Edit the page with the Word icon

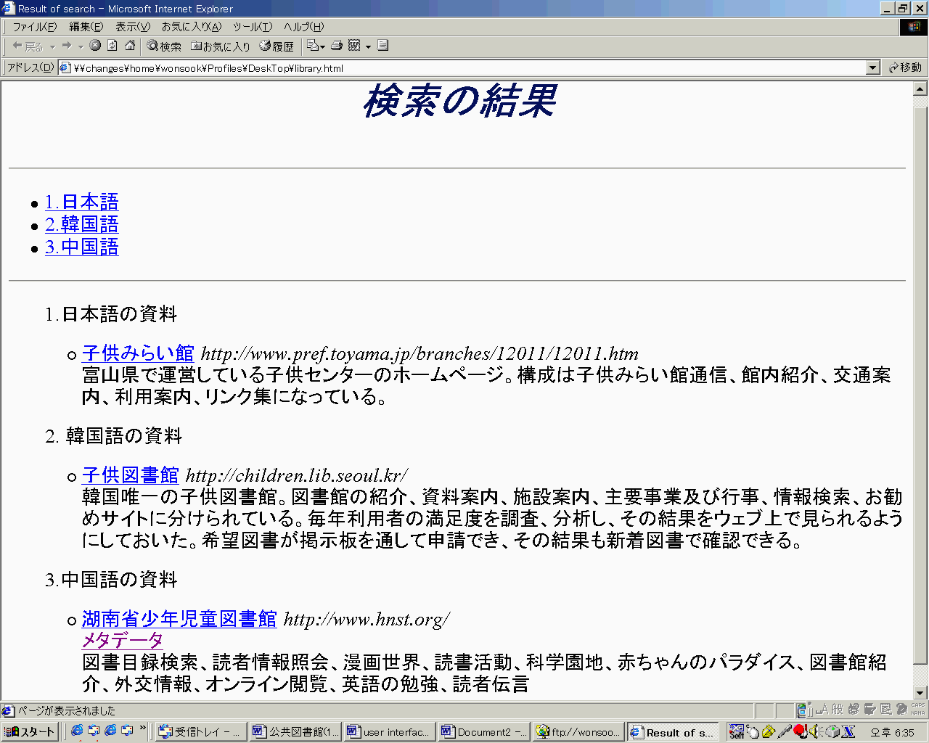coord(355,45)
